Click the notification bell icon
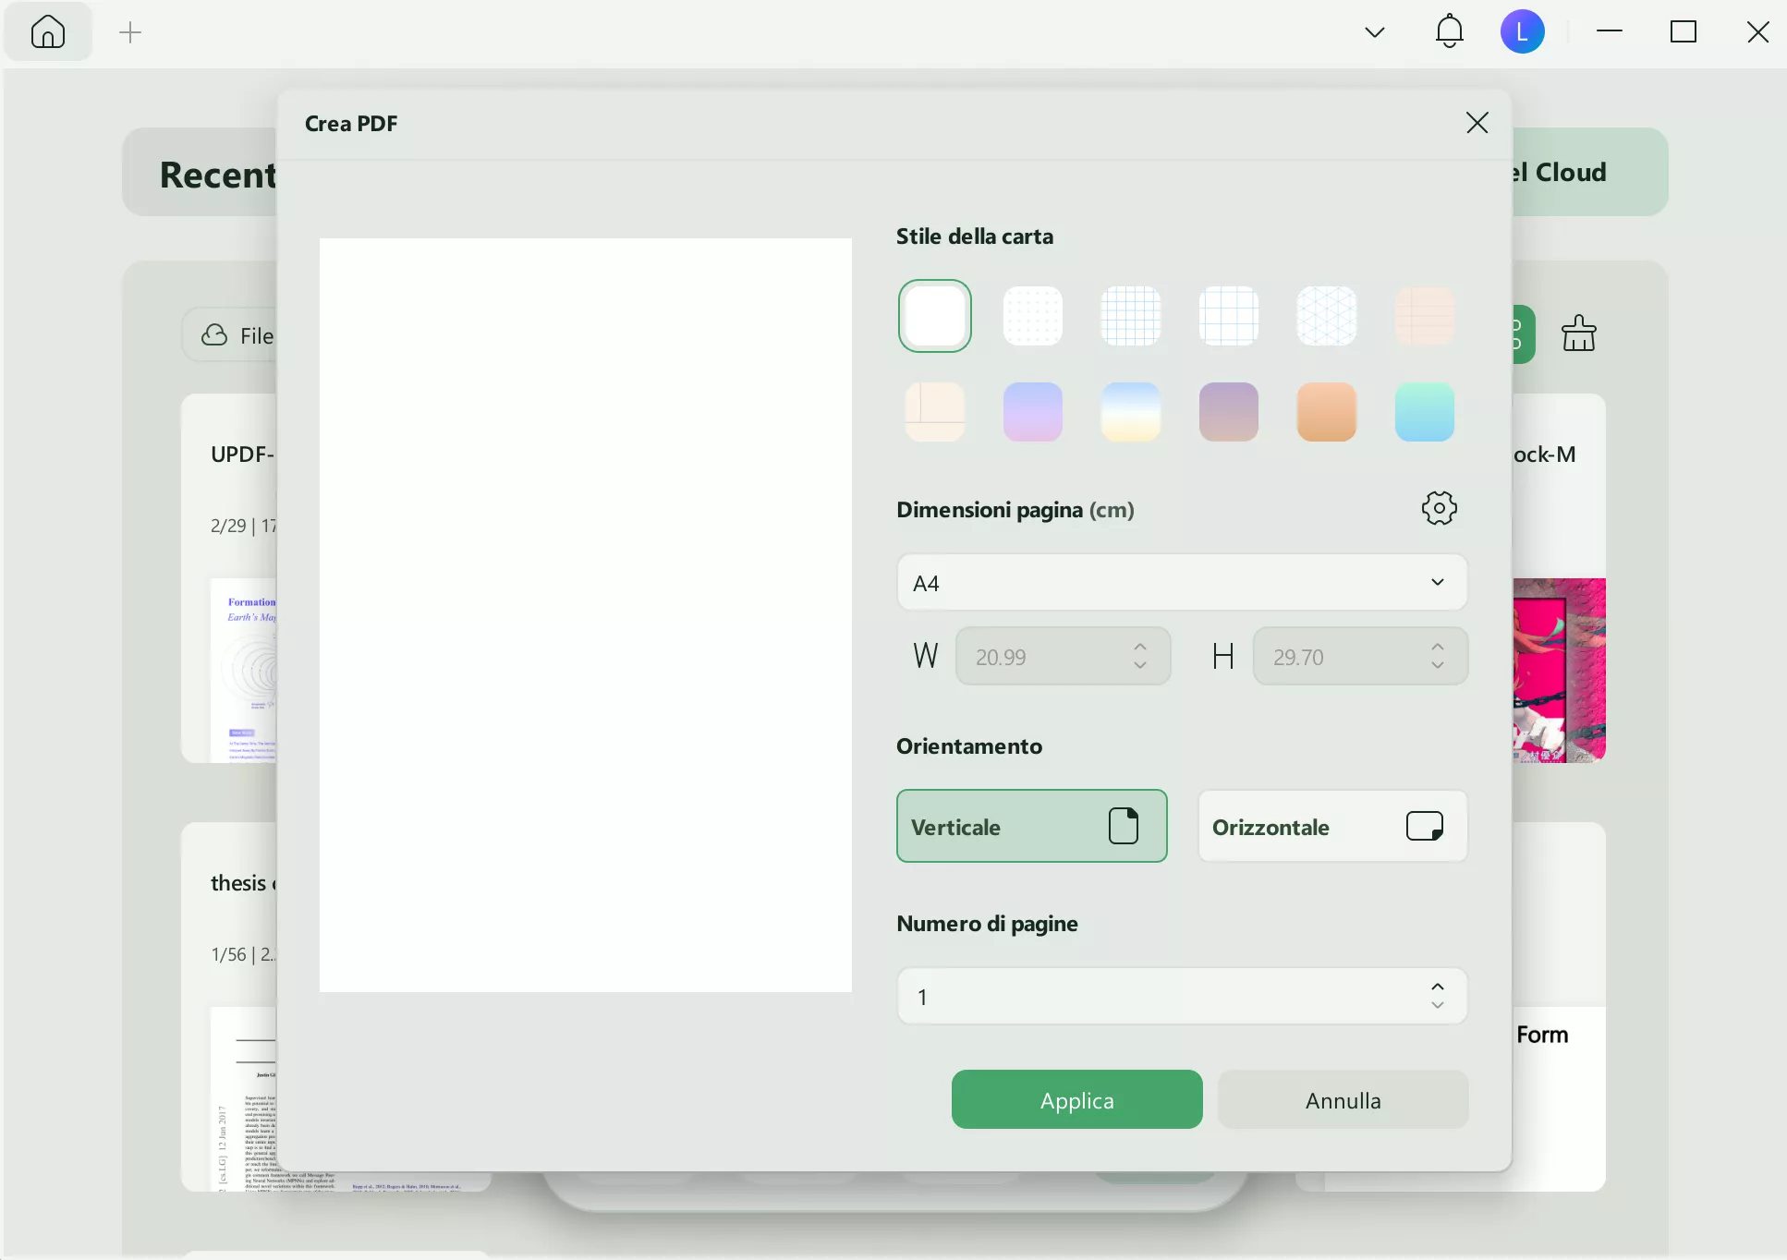 click(x=1449, y=32)
